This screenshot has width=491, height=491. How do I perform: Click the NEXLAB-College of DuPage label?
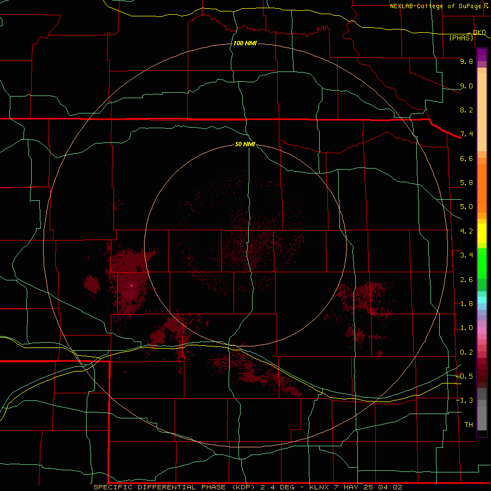coord(436,6)
